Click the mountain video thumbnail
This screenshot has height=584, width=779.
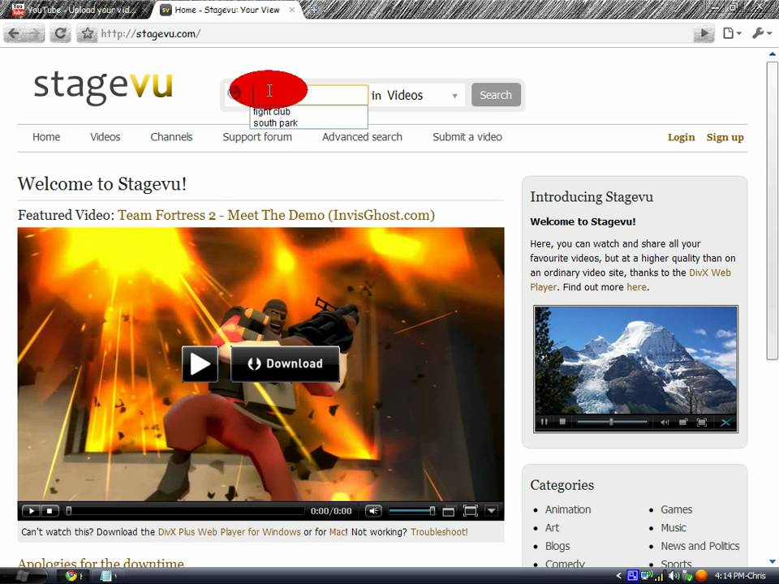(x=636, y=360)
